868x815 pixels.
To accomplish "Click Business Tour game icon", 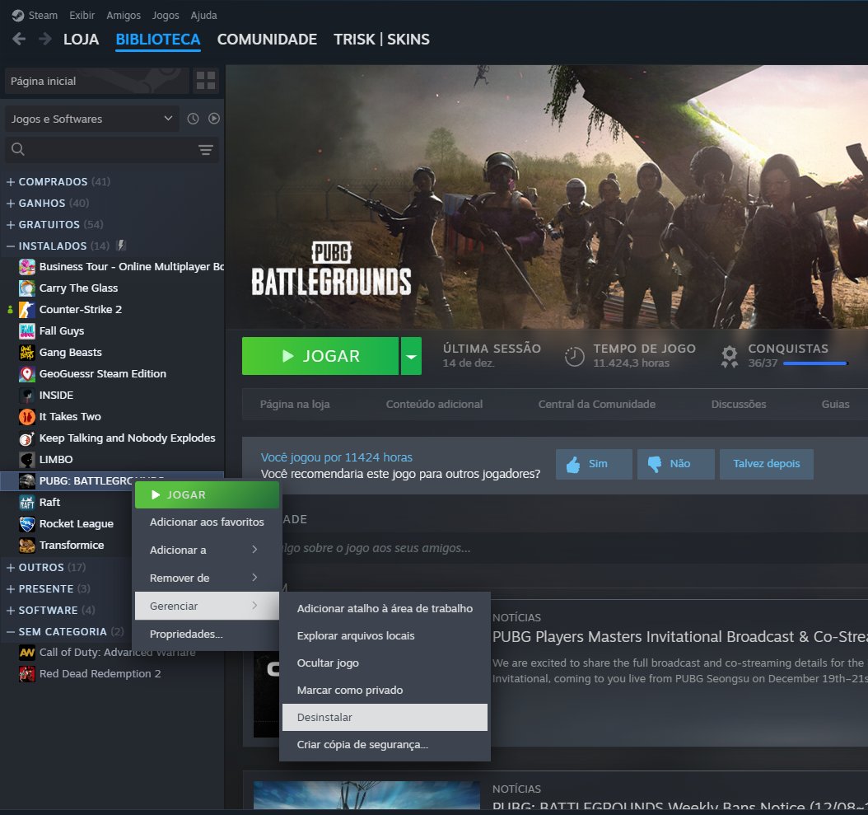I will tap(27, 267).
